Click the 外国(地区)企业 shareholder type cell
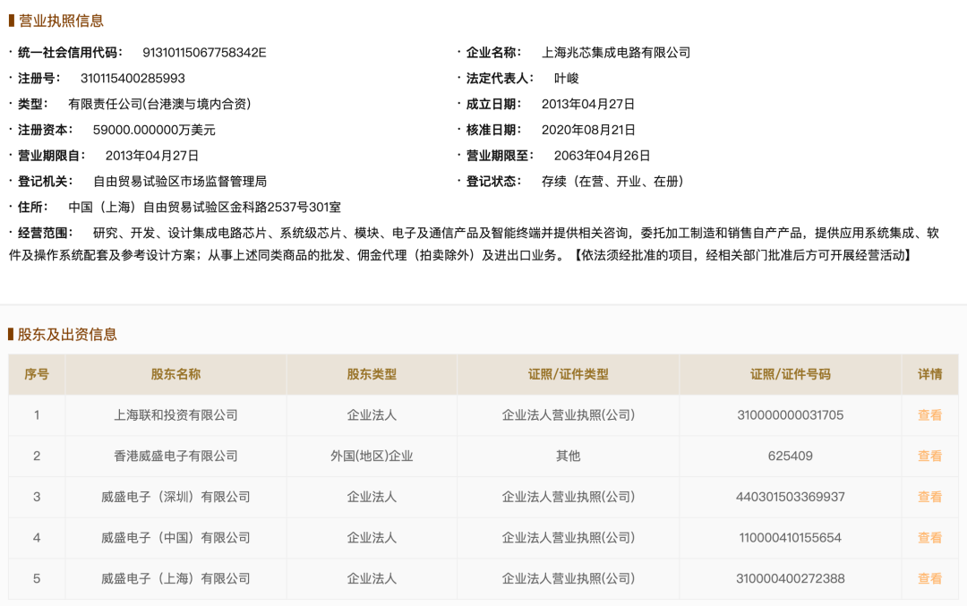 (x=372, y=457)
